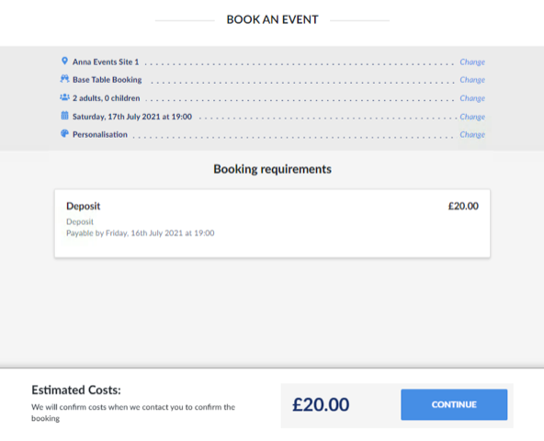Click the BOOK AN EVENT title
The image size is (544, 441).
tap(272, 19)
